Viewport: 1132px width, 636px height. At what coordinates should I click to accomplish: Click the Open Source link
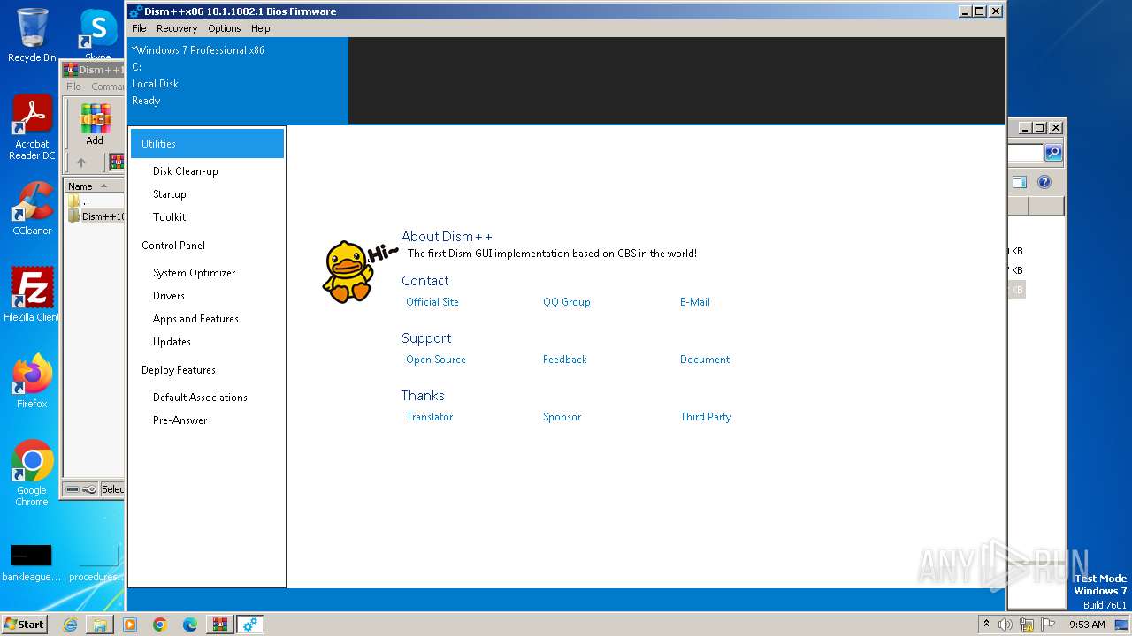point(436,360)
